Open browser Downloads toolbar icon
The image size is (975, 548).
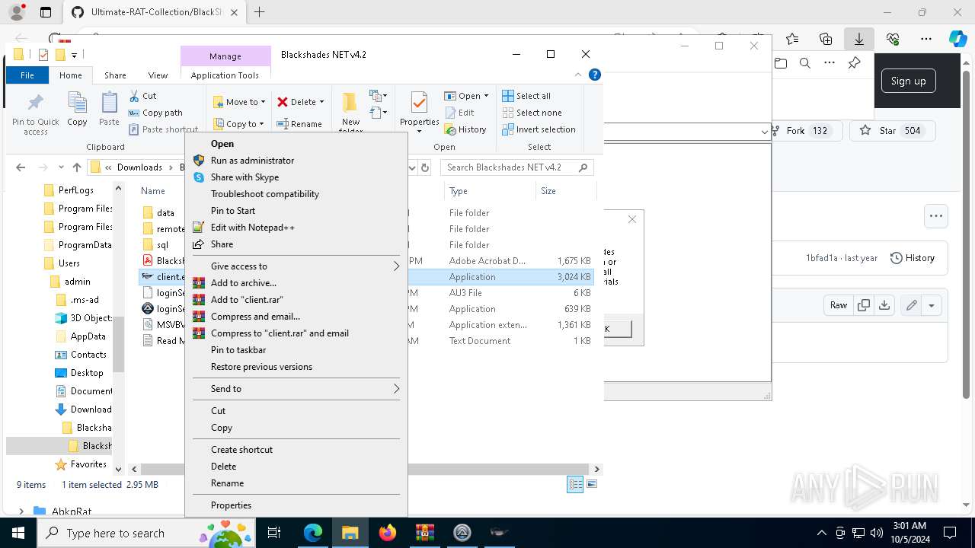coord(859,39)
